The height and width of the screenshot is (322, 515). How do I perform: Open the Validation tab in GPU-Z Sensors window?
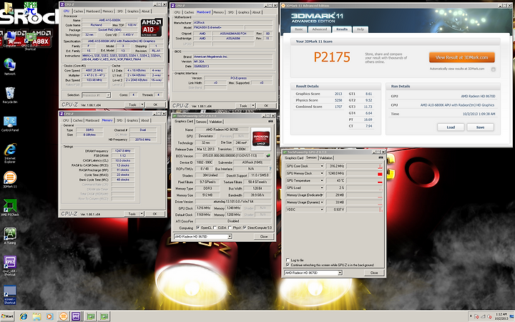(x=326, y=157)
